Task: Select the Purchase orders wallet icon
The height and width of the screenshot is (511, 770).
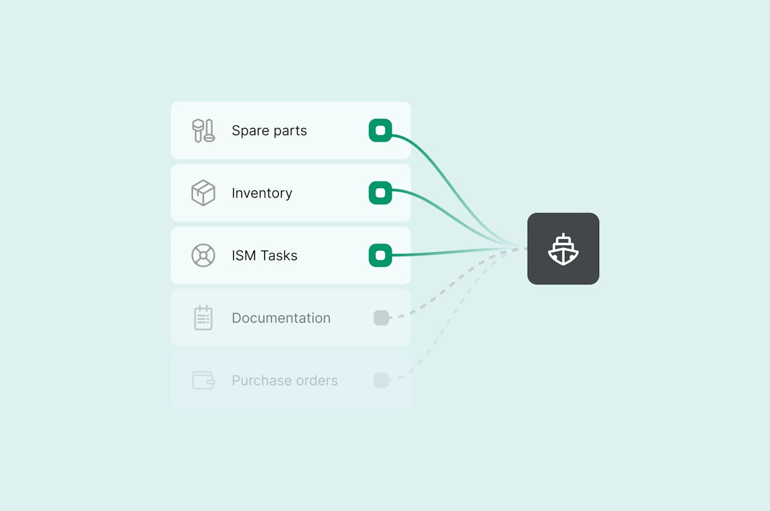Action: [x=203, y=380]
